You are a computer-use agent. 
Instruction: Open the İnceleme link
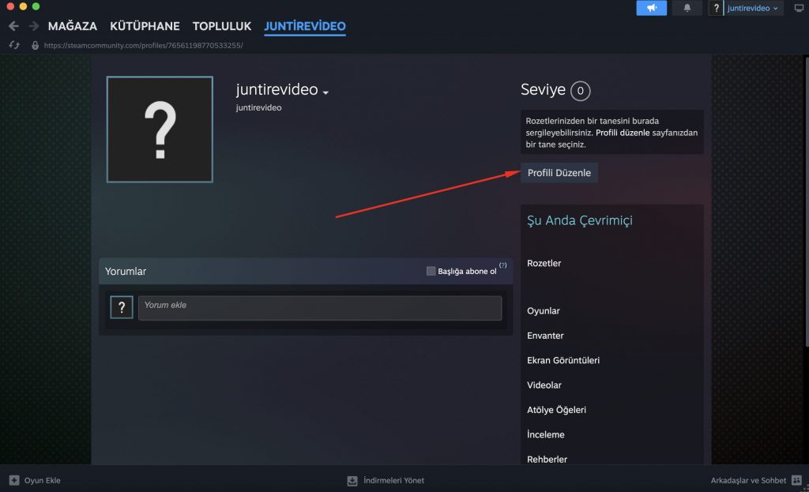click(x=546, y=434)
